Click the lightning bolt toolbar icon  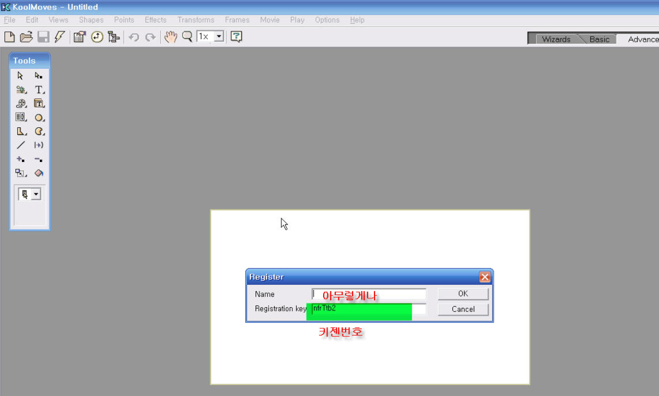60,37
